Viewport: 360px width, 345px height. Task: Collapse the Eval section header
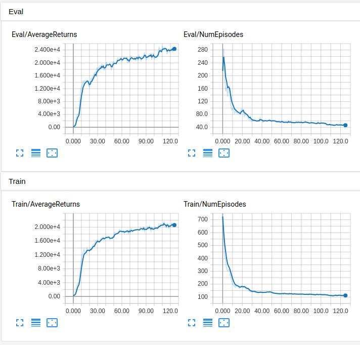180,12
